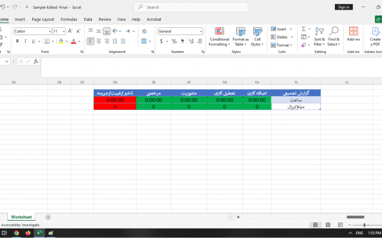Open the Formulas ribbon tab
The width and height of the screenshot is (382, 238).
tap(69, 19)
